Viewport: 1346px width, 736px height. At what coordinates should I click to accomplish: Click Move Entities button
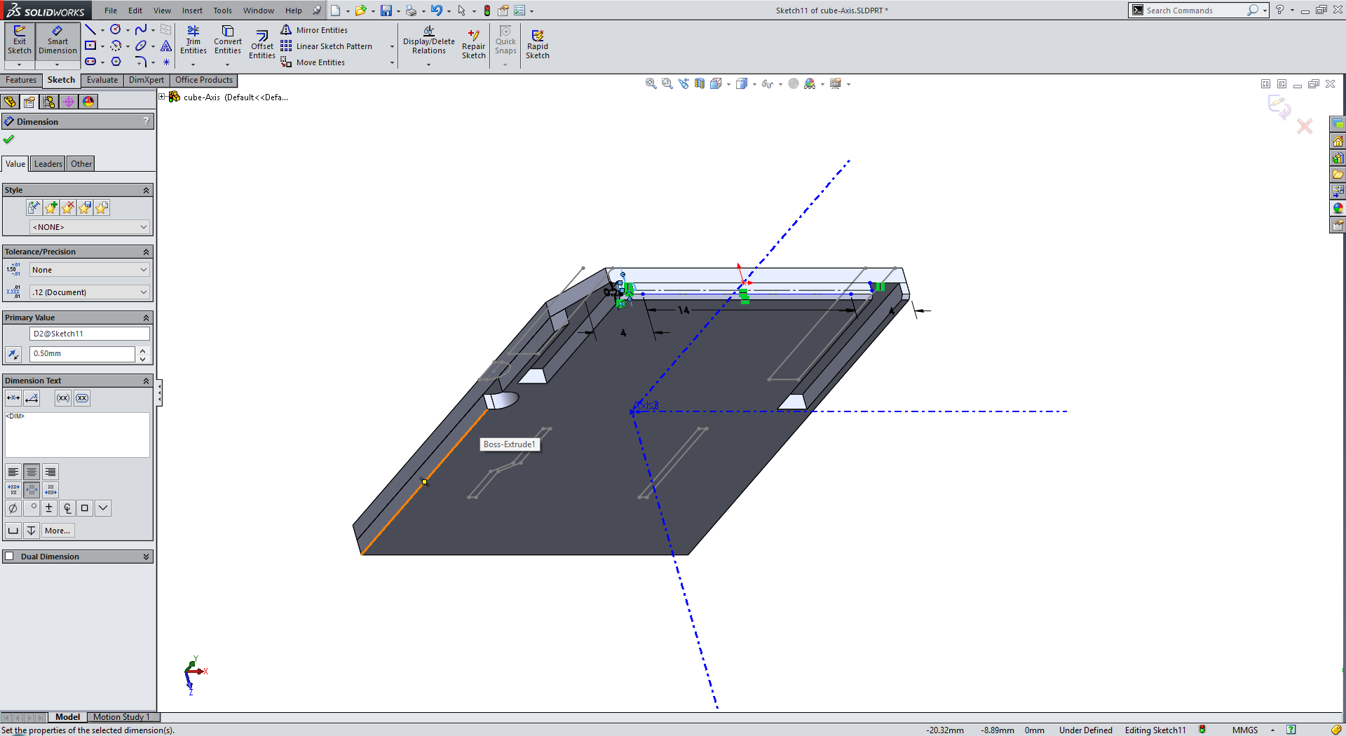pyautogui.click(x=313, y=62)
